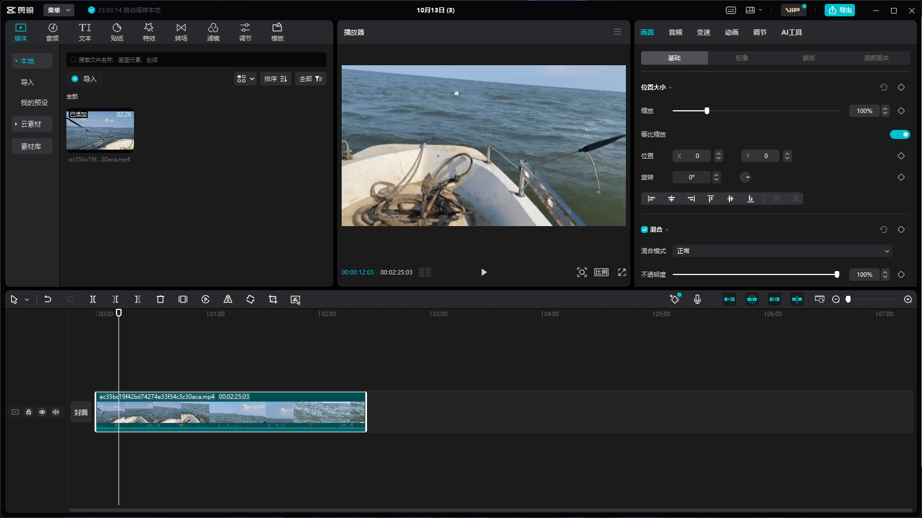Viewport: 922px width, 518px height.
Task: Click the 不透明度 opacity slider
Action: [x=754, y=274]
